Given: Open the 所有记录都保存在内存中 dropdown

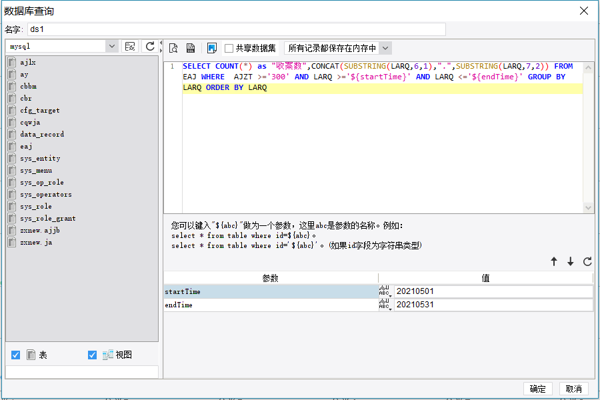Looking at the screenshot, I should [x=385, y=48].
